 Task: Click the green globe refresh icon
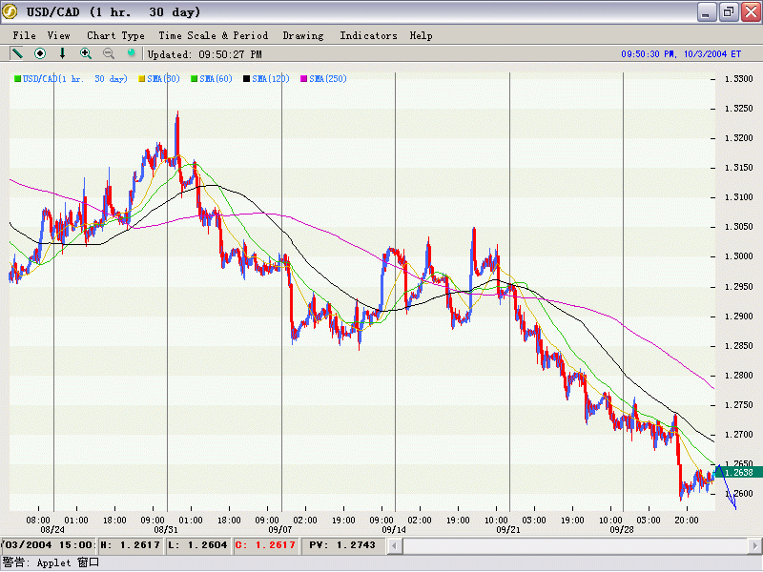click(x=132, y=53)
